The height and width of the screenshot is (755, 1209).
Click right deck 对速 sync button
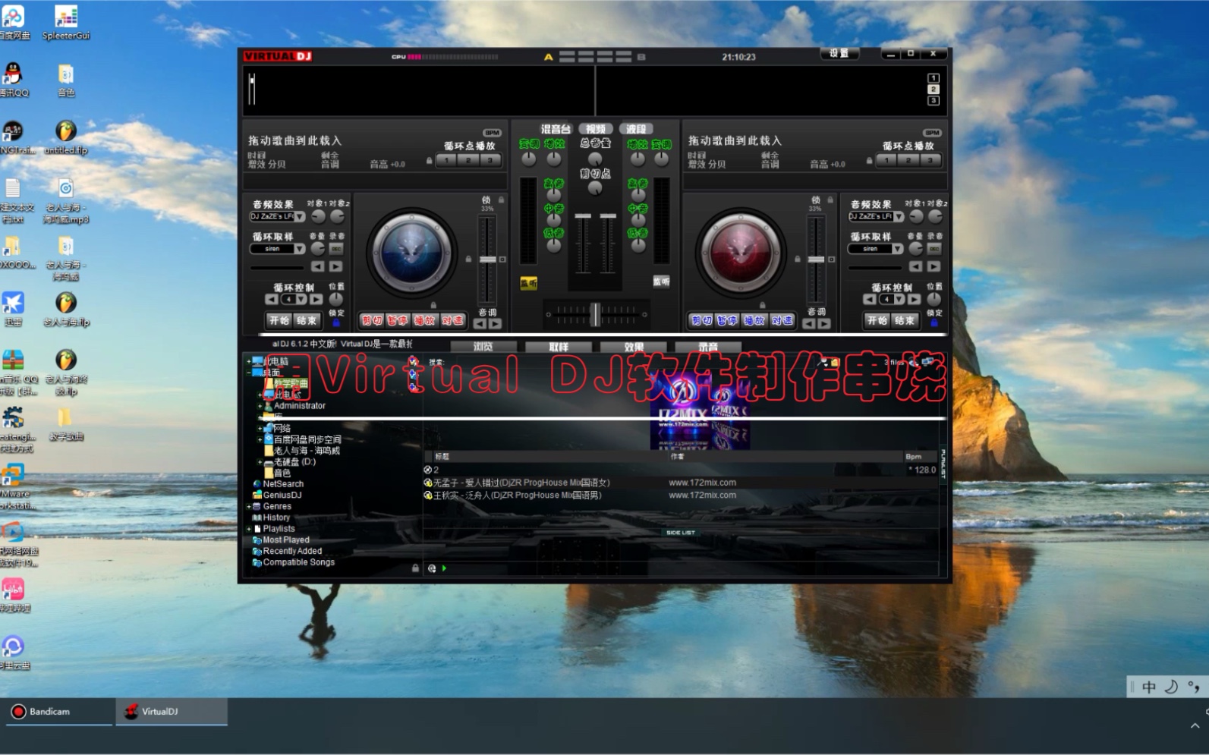pyautogui.click(x=781, y=321)
